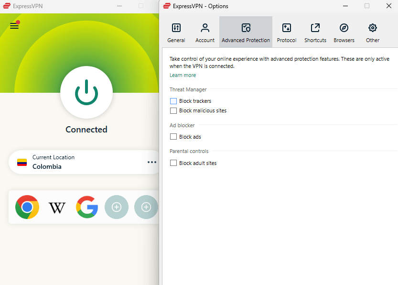Enable Block adult sites
Viewport: 398px width, 285px height.
(173, 163)
